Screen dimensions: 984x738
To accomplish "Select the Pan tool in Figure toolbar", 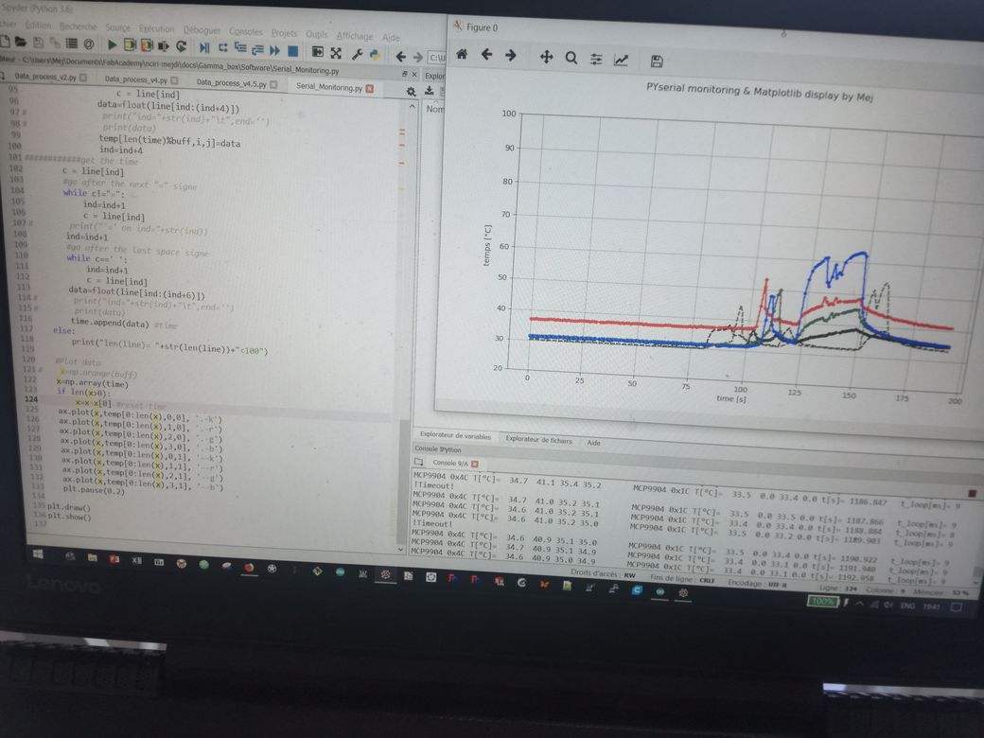I will 546,57.
